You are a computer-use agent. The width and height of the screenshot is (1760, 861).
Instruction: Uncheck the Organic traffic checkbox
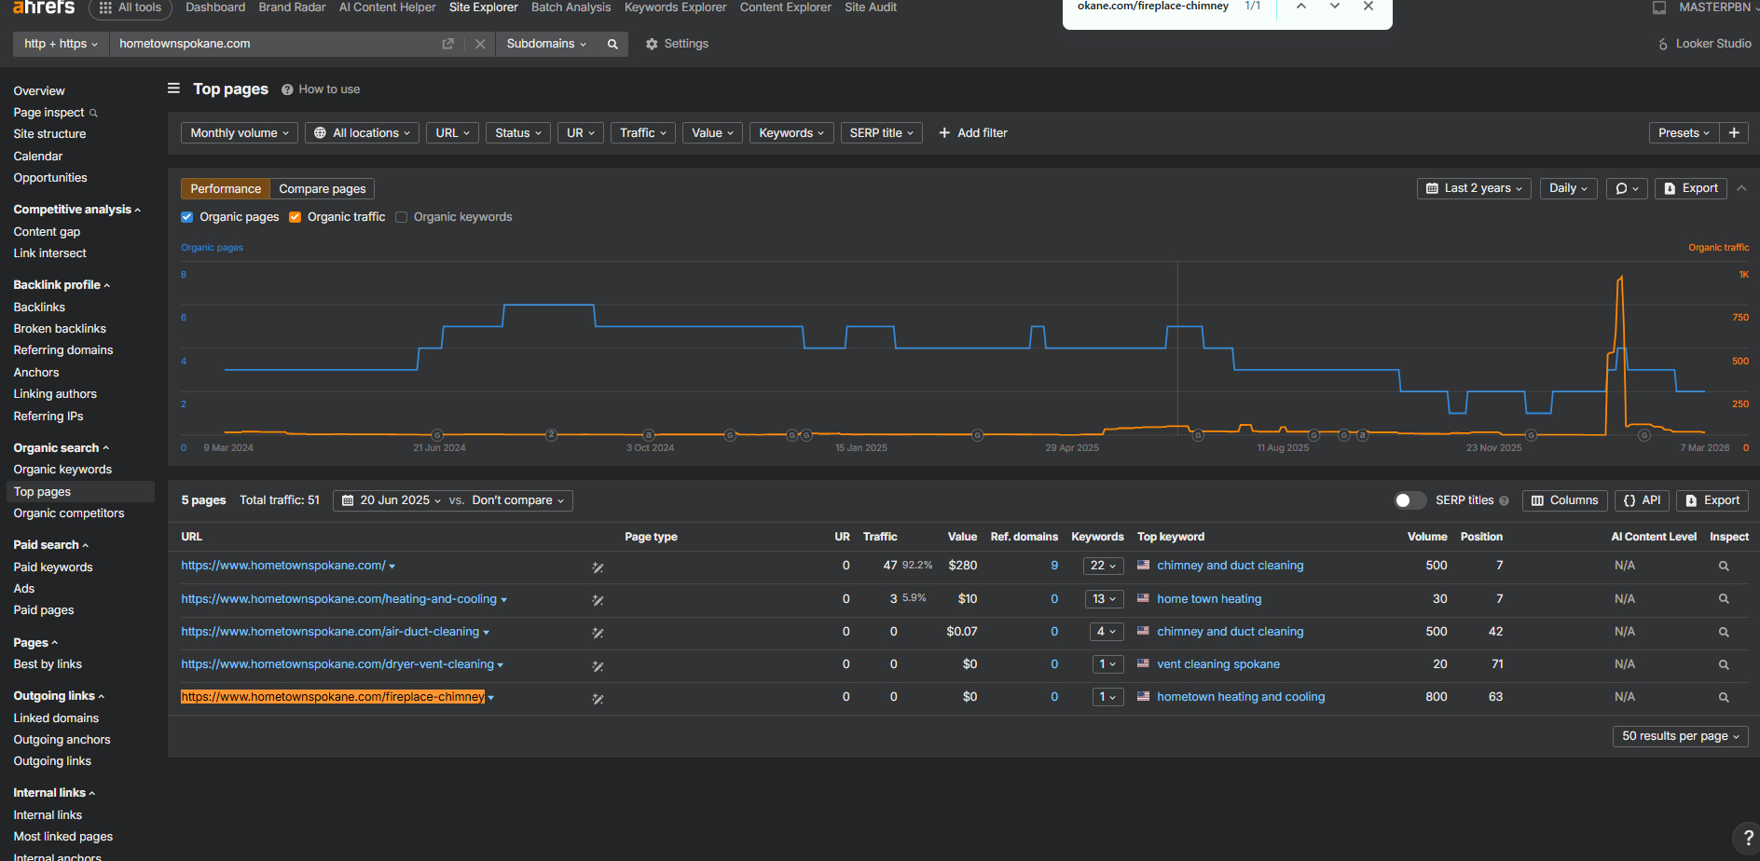click(x=296, y=217)
